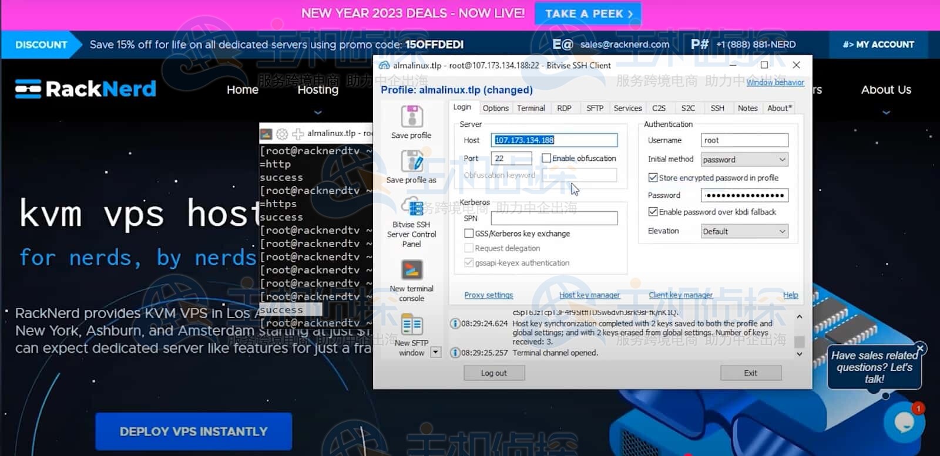Click TAKE A PEEK deals button
The width and height of the screenshot is (940, 456).
[588, 13]
